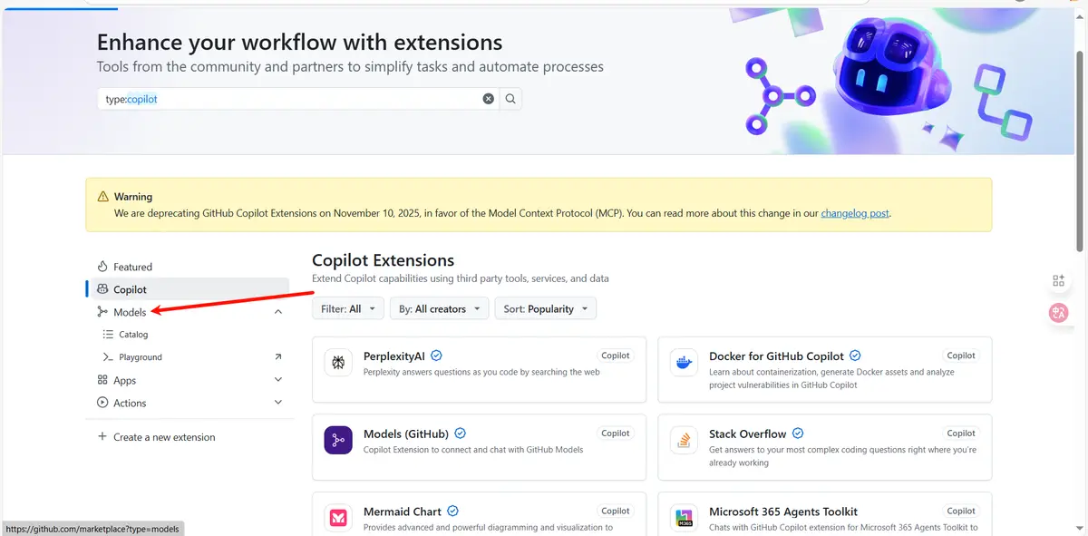Clear the type:copilot search text
The width and height of the screenshot is (1088, 536).
click(x=489, y=99)
